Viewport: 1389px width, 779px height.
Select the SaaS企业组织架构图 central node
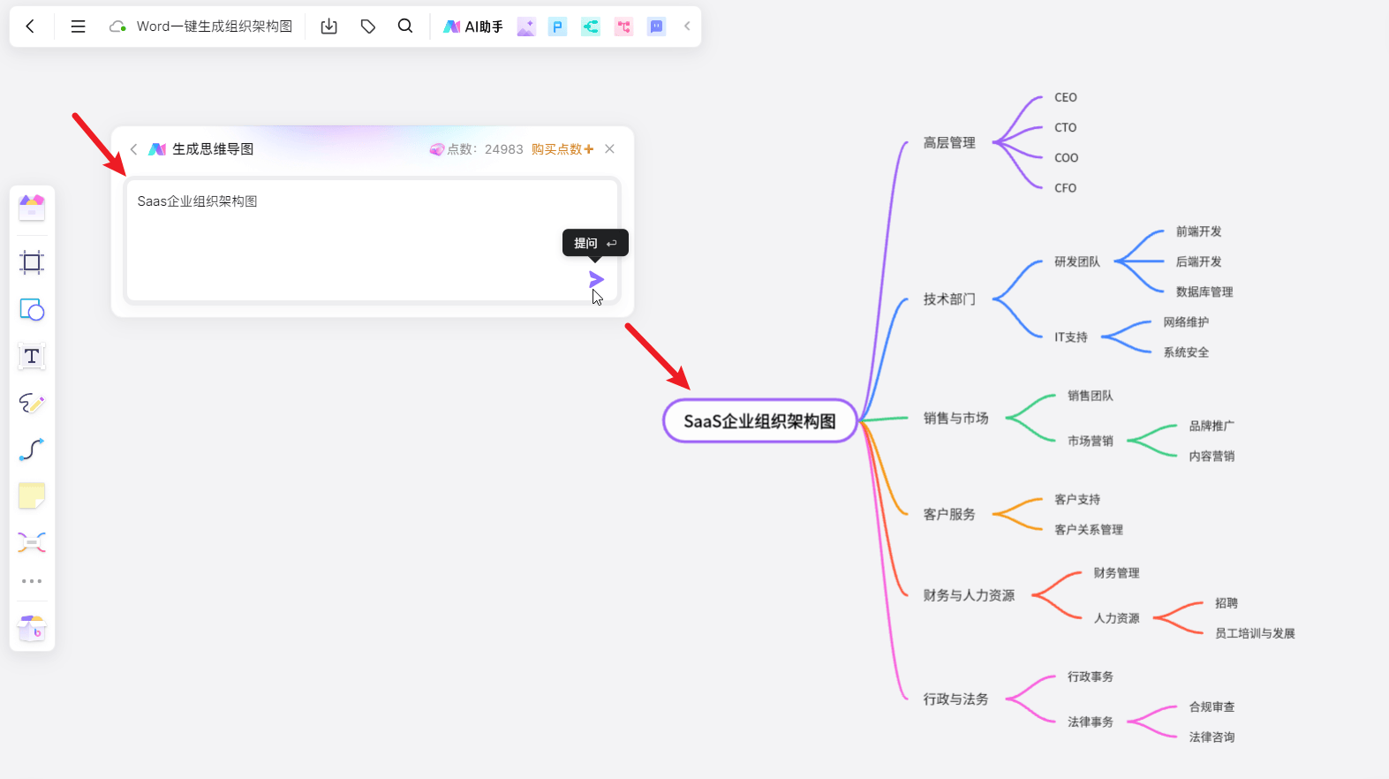point(759,421)
